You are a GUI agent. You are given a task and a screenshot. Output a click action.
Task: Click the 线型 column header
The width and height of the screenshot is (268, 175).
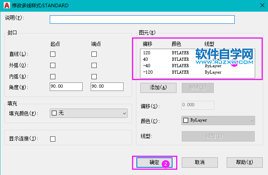[x=209, y=44]
